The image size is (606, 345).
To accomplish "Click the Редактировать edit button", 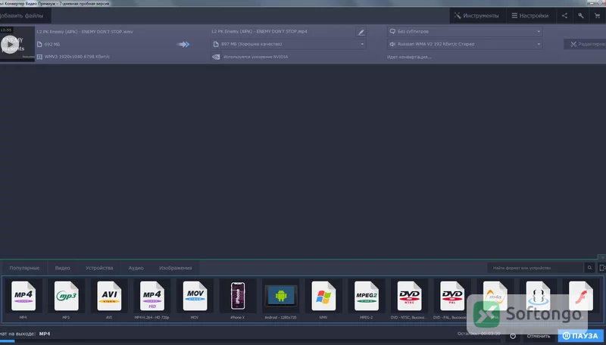I will pyautogui.click(x=585, y=44).
